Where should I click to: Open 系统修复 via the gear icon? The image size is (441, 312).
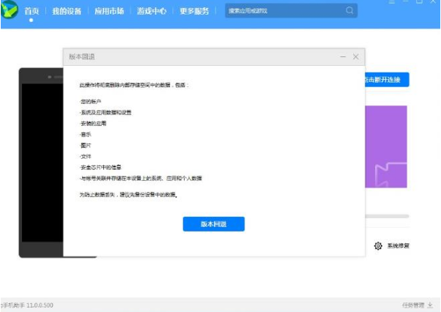379,245
